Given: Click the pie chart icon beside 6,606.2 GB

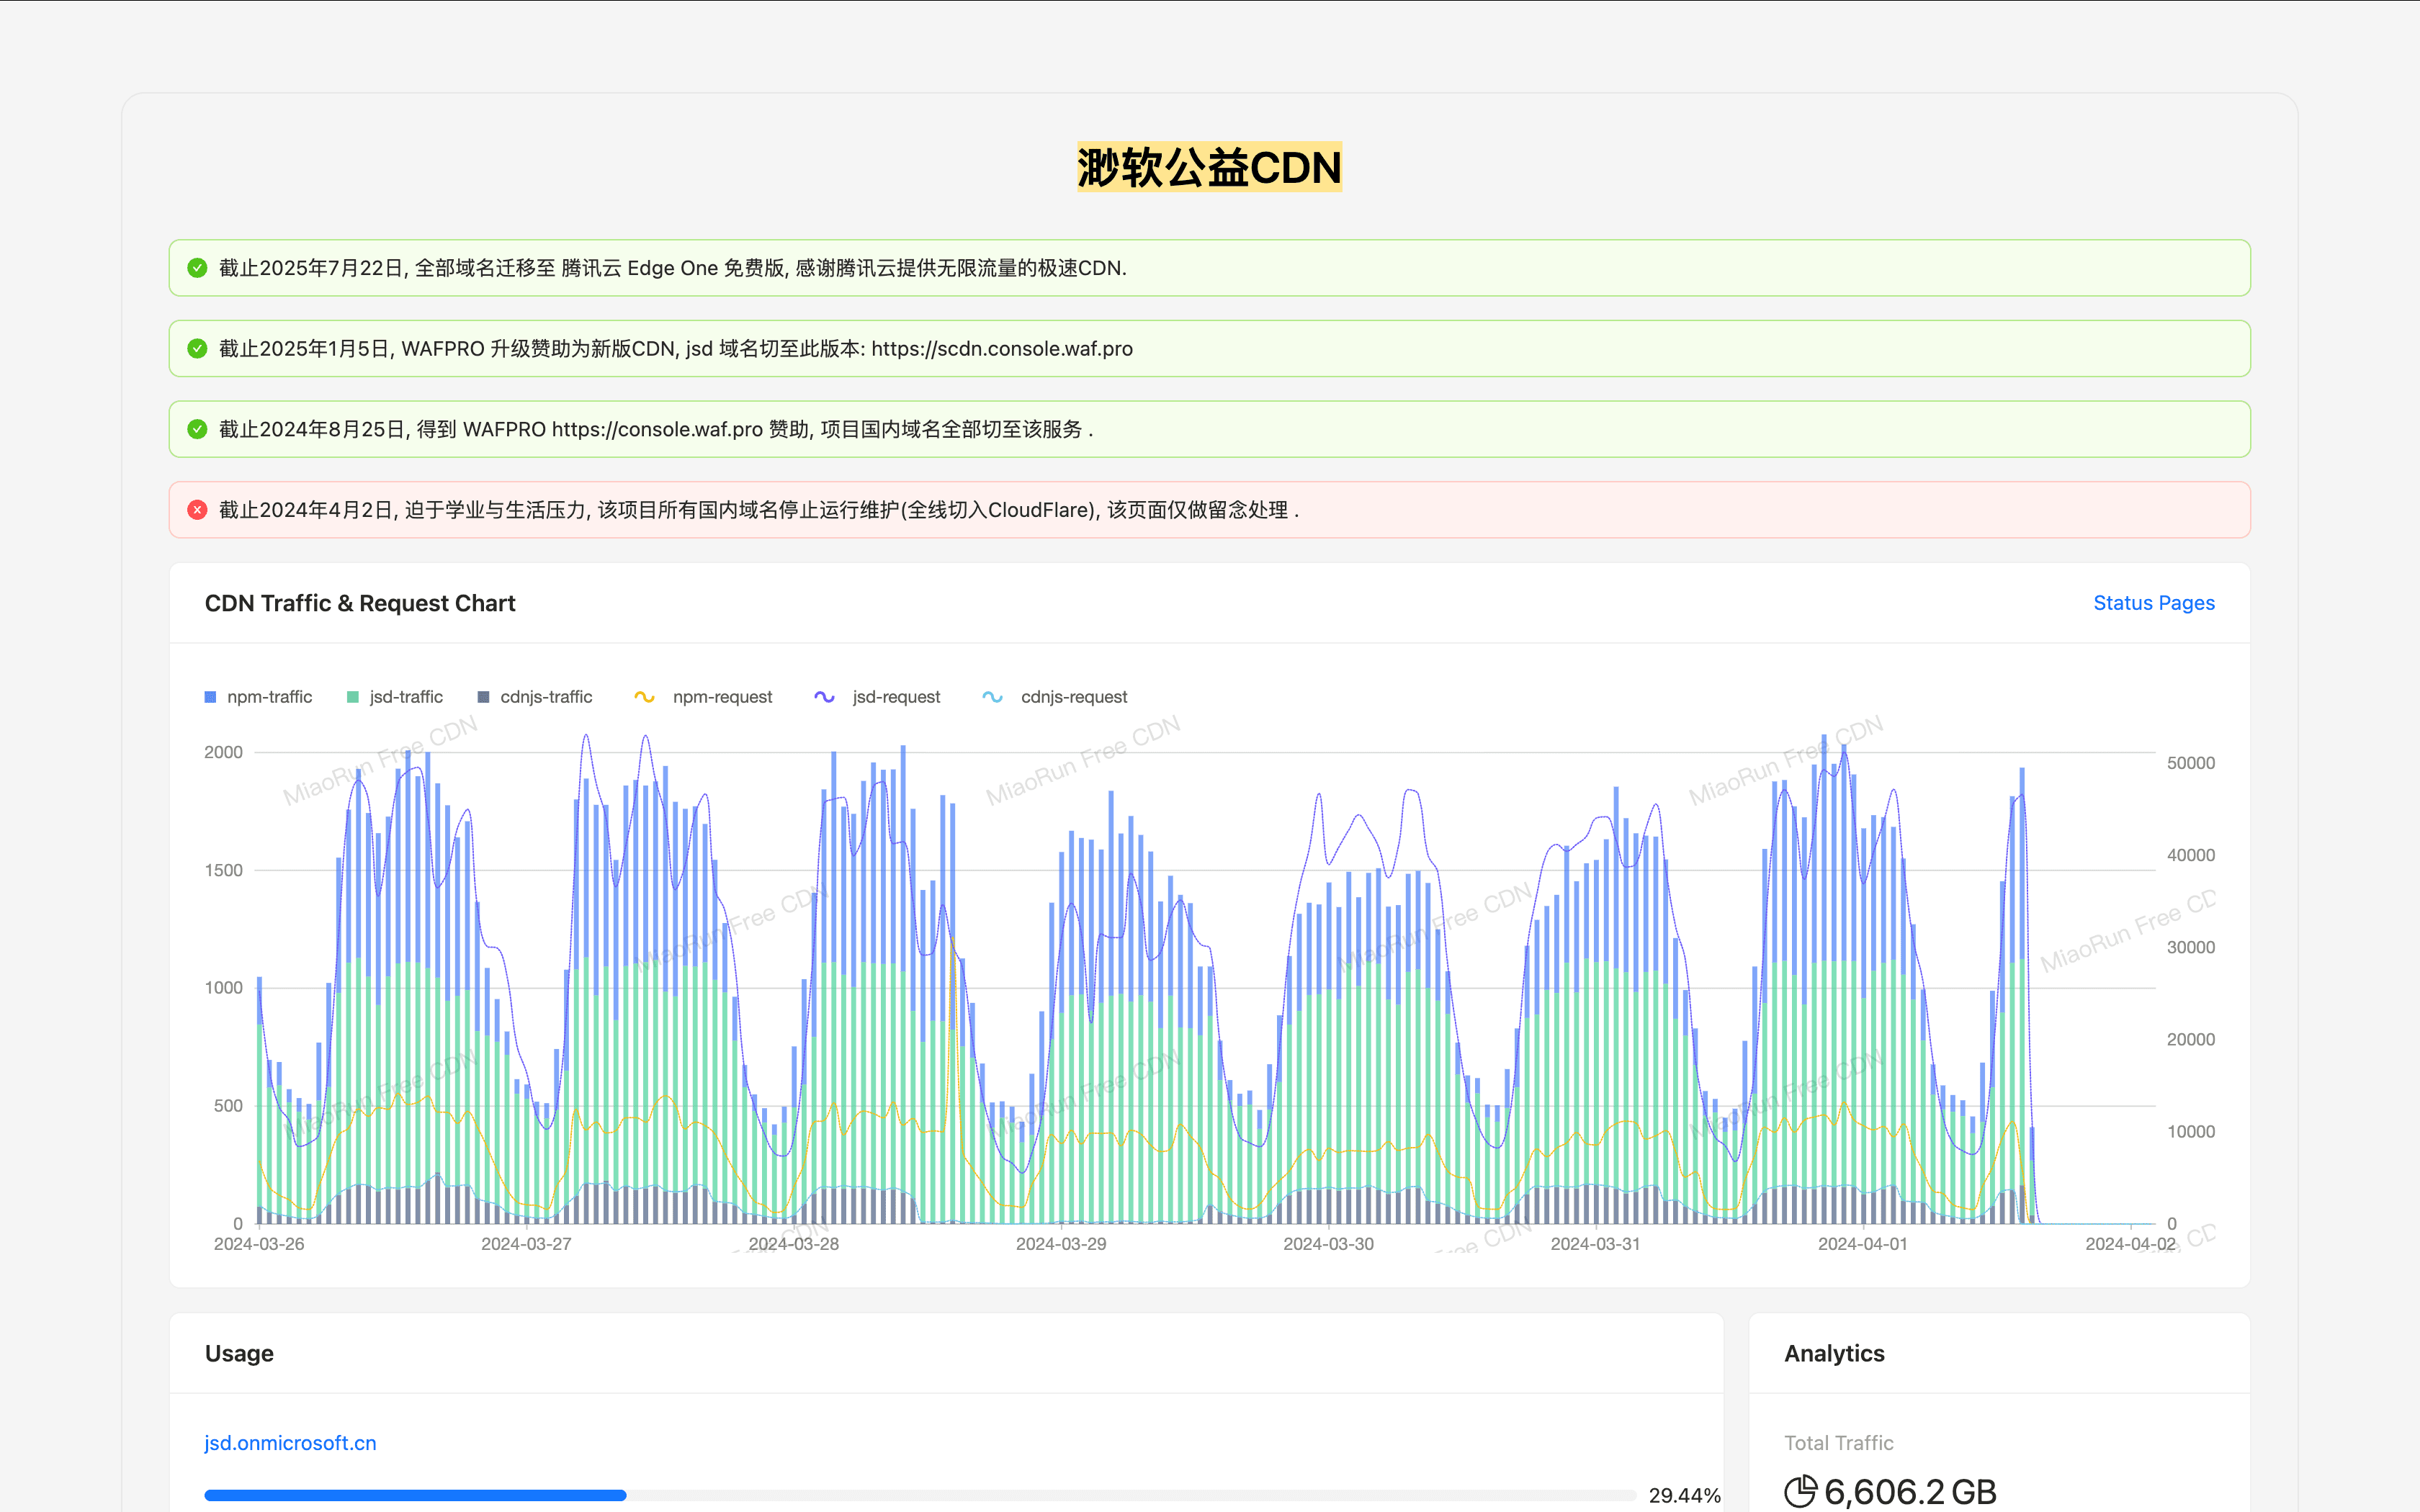Looking at the screenshot, I should (x=1800, y=1491).
